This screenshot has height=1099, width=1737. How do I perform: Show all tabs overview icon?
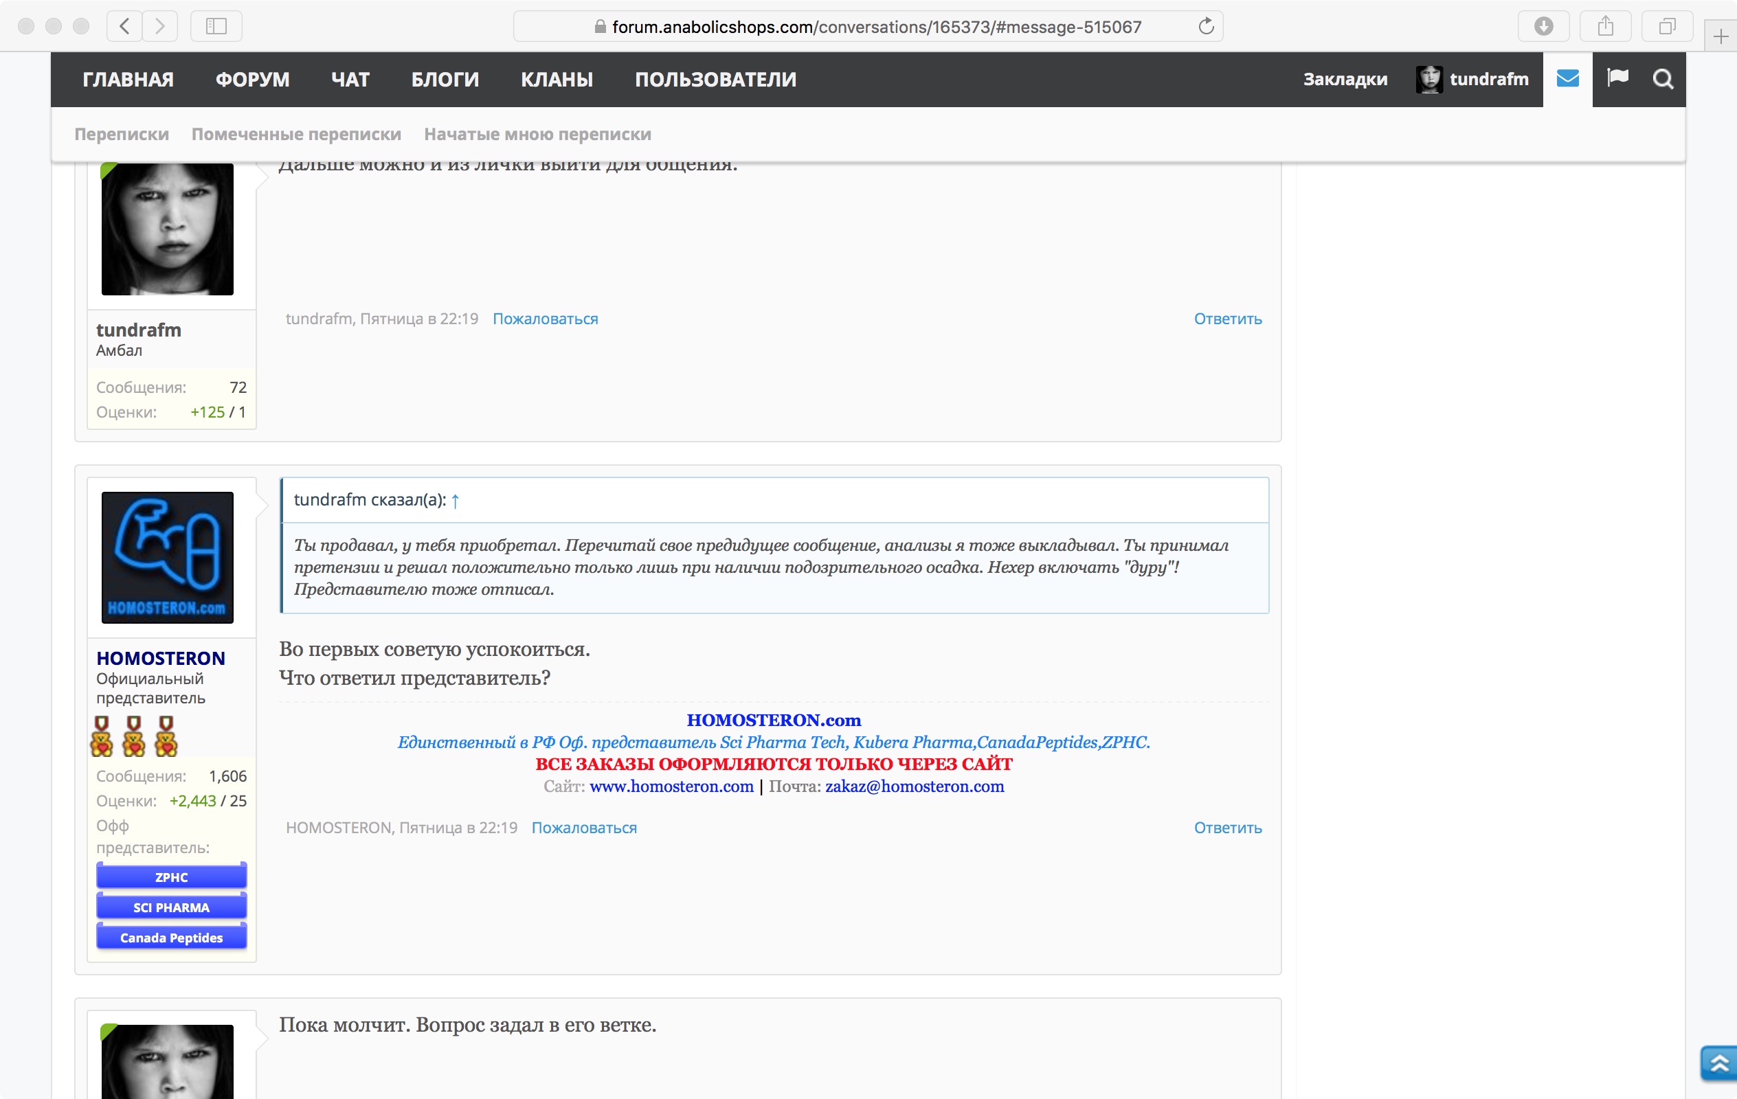pyautogui.click(x=1666, y=27)
